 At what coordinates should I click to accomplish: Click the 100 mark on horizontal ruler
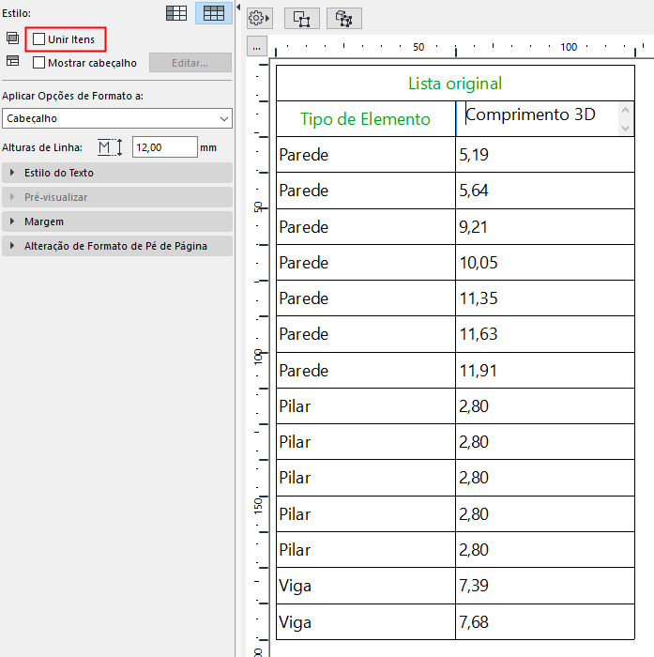click(x=569, y=47)
